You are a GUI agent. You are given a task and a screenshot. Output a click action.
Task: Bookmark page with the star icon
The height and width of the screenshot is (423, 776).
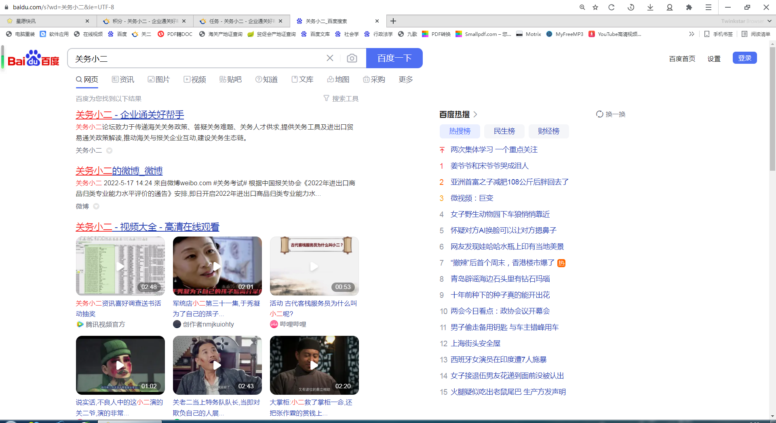coord(595,7)
